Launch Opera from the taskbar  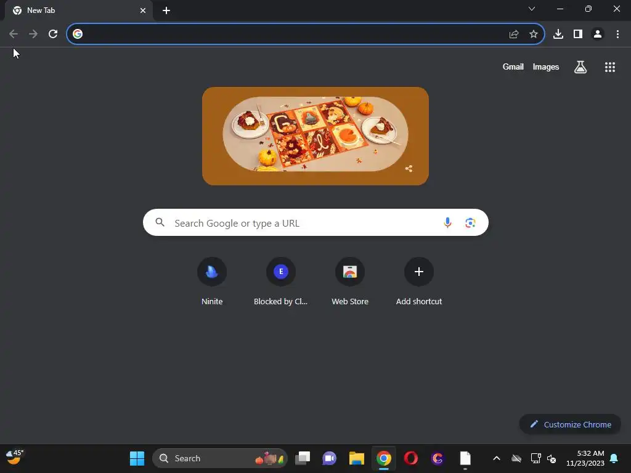pos(411,458)
